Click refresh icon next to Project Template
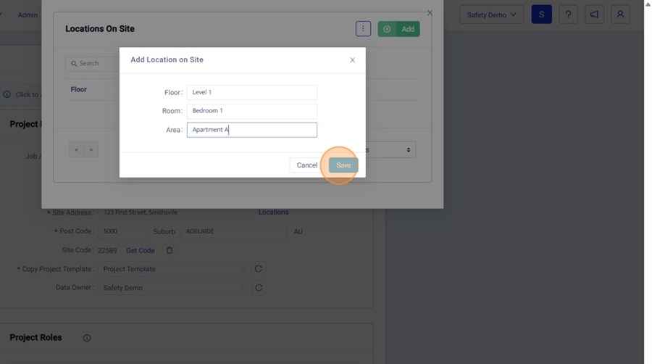Image resolution: width=652 pixels, height=364 pixels. pyautogui.click(x=259, y=269)
